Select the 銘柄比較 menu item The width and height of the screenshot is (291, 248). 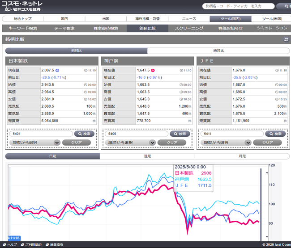coord(147,28)
